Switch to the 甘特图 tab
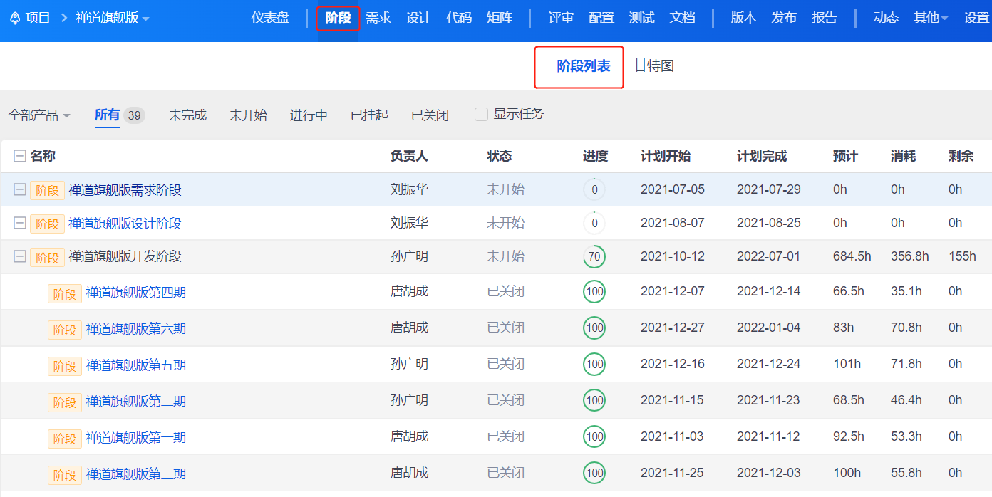 pos(653,66)
